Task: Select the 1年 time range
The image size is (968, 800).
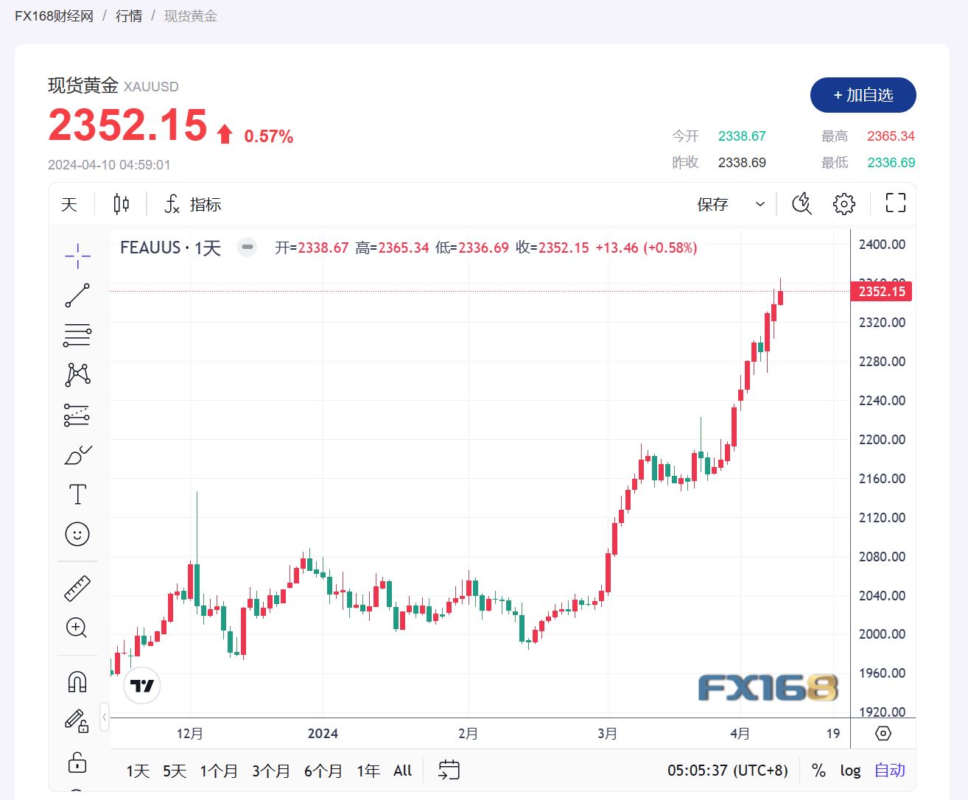Action: tap(368, 771)
